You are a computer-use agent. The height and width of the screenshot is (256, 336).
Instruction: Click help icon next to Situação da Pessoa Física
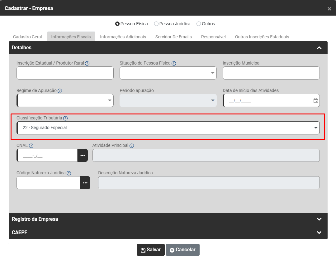pyautogui.click(x=174, y=63)
